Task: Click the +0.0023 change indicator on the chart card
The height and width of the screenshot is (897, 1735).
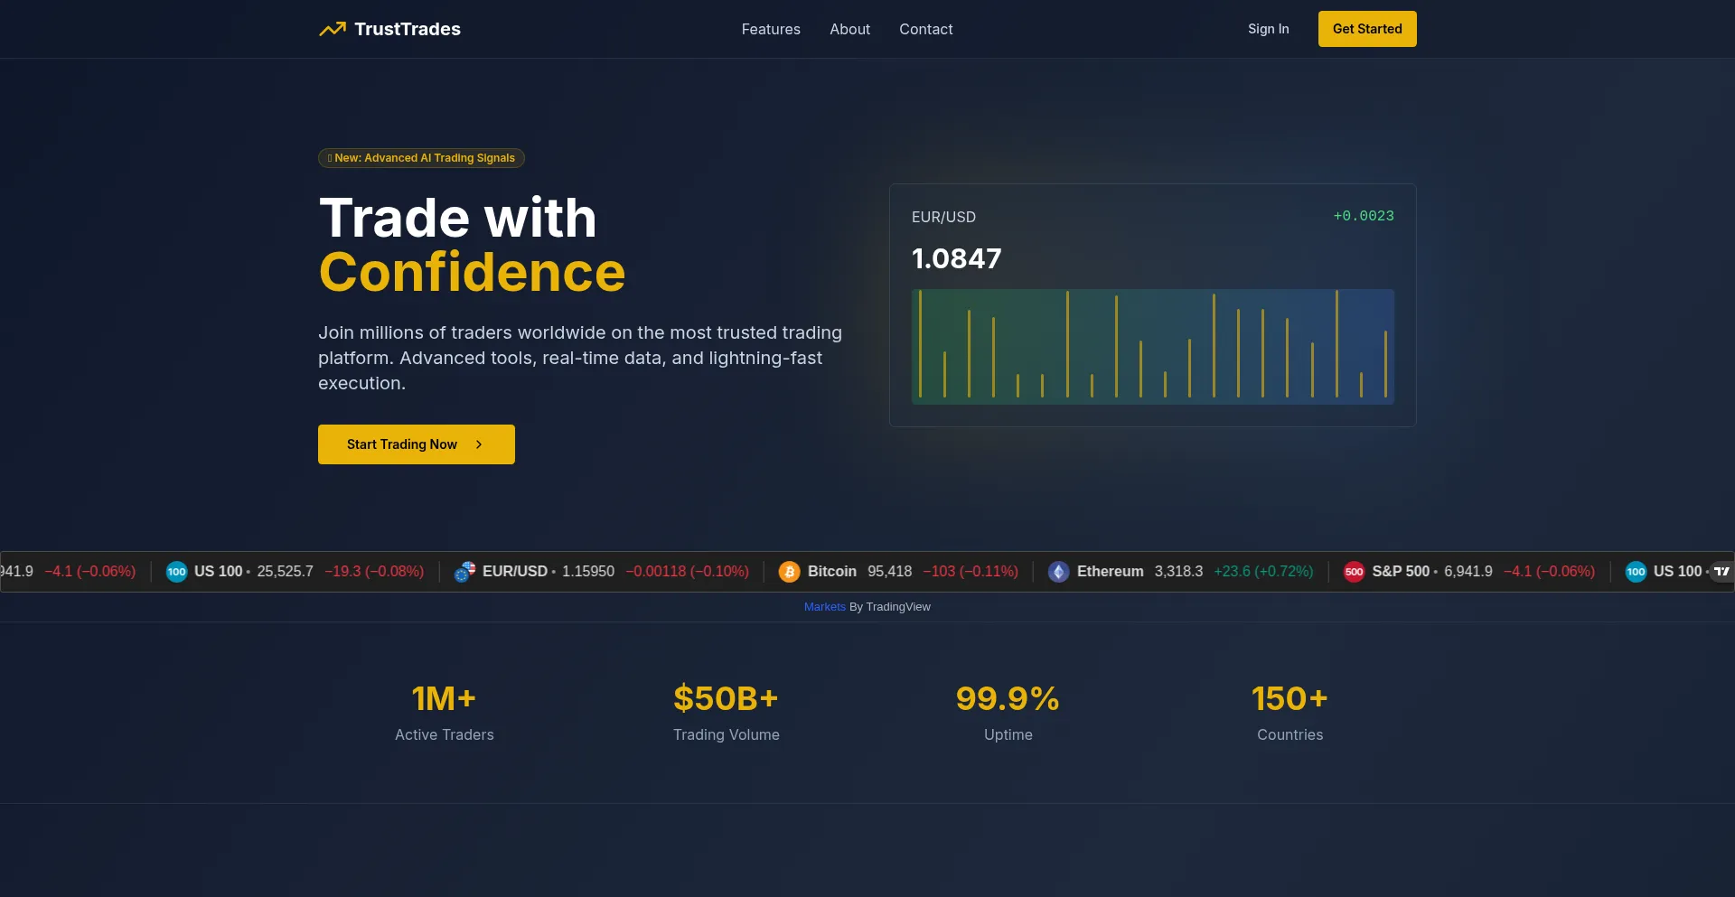Action: coord(1364,216)
